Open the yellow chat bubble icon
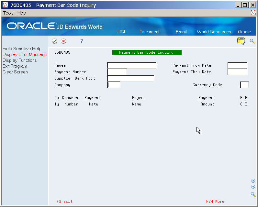Screen dimensions: 258x207 point(241,41)
